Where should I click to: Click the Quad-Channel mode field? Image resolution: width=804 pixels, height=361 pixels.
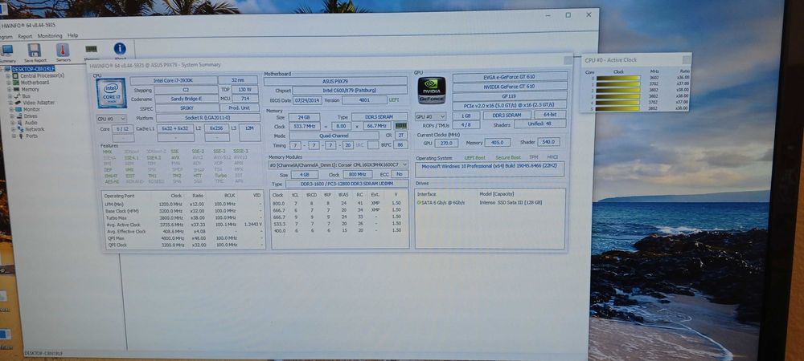pos(334,136)
